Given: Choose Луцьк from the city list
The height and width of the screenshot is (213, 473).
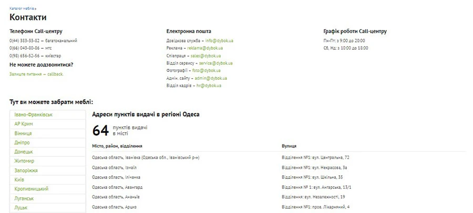Looking at the screenshot, I should pos(21,208).
